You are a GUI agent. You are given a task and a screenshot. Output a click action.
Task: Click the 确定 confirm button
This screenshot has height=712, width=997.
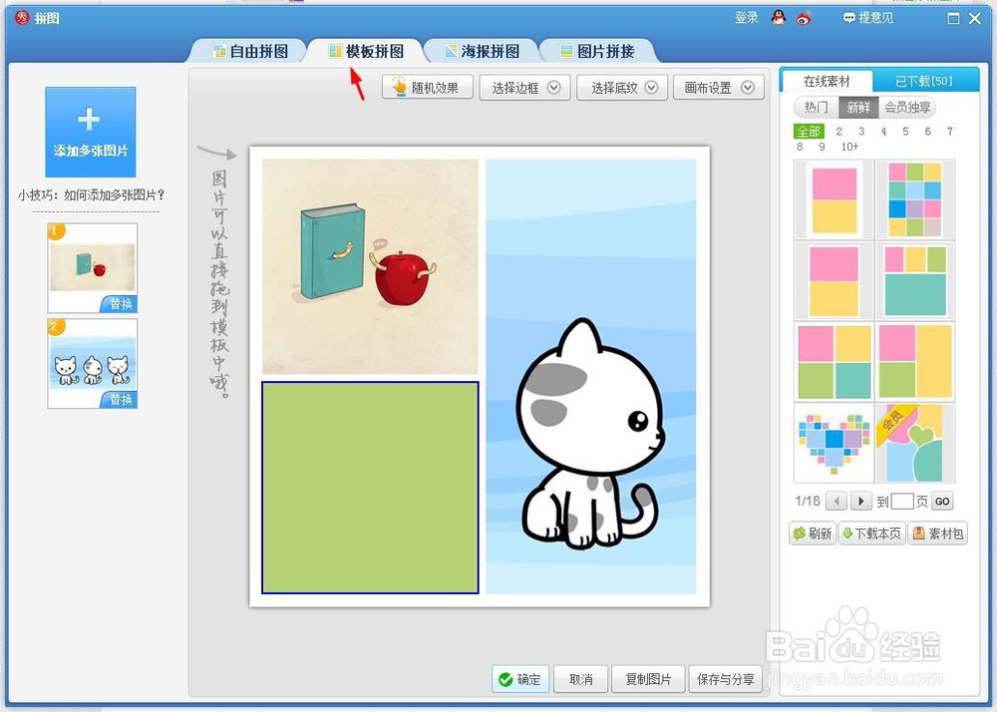click(x=520, y=679)
